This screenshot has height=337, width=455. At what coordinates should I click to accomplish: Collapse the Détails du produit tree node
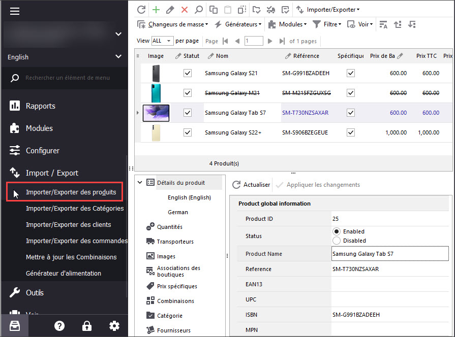(x=140, y=183)
